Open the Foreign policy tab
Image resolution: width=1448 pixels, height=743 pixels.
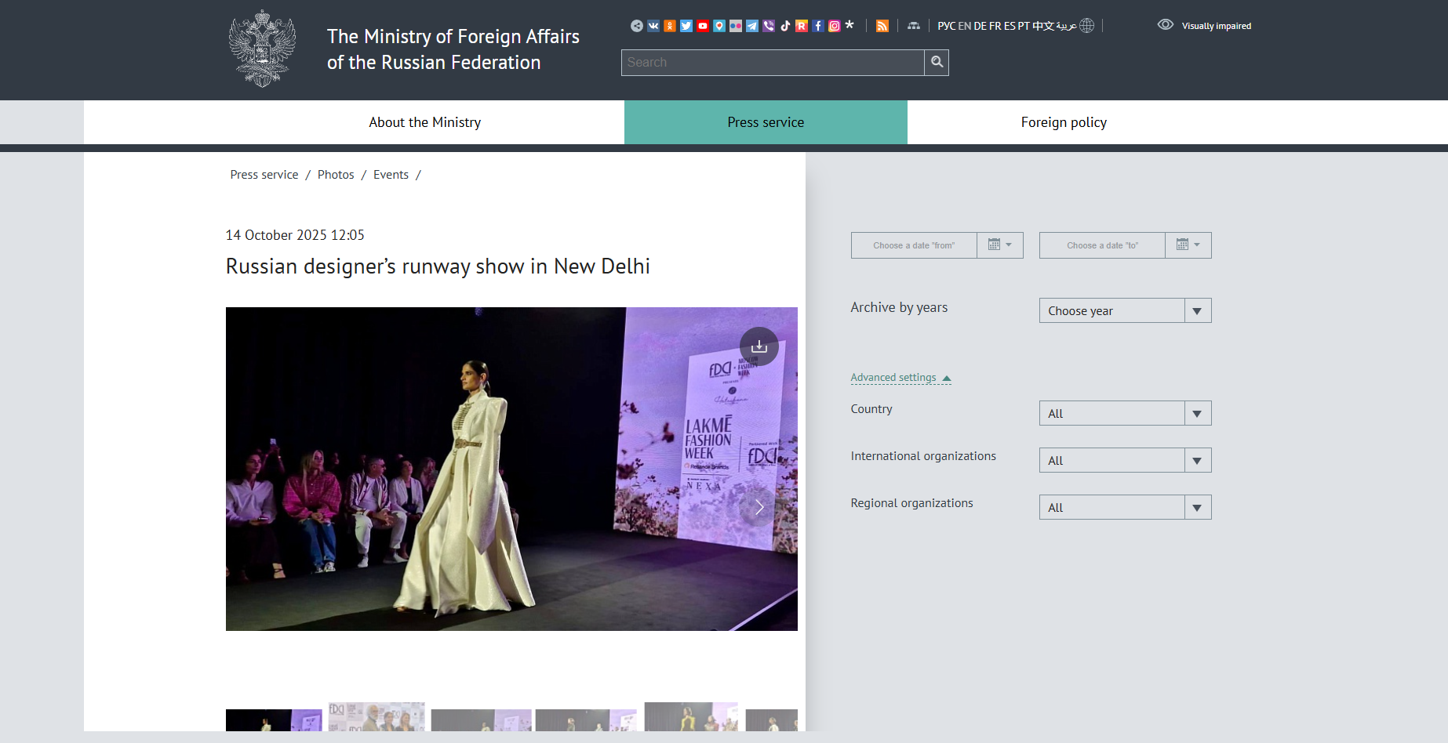pos(1064,122)
